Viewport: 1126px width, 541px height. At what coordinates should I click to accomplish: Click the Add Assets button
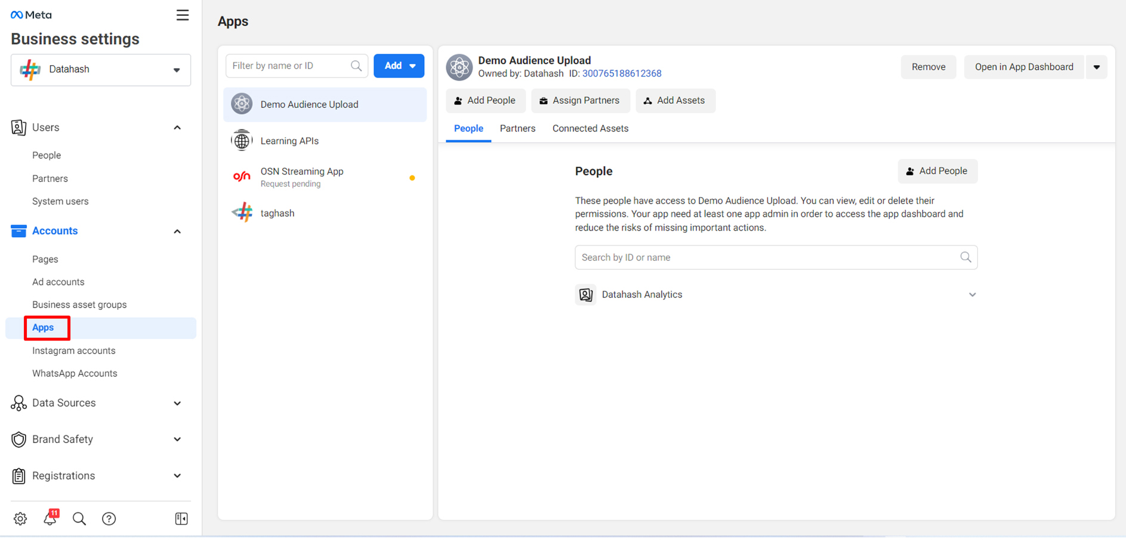point(675,100)
